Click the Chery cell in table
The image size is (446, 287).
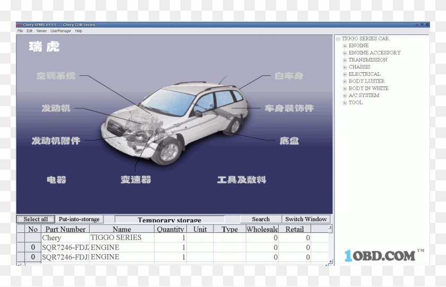(x=65, y=238)
